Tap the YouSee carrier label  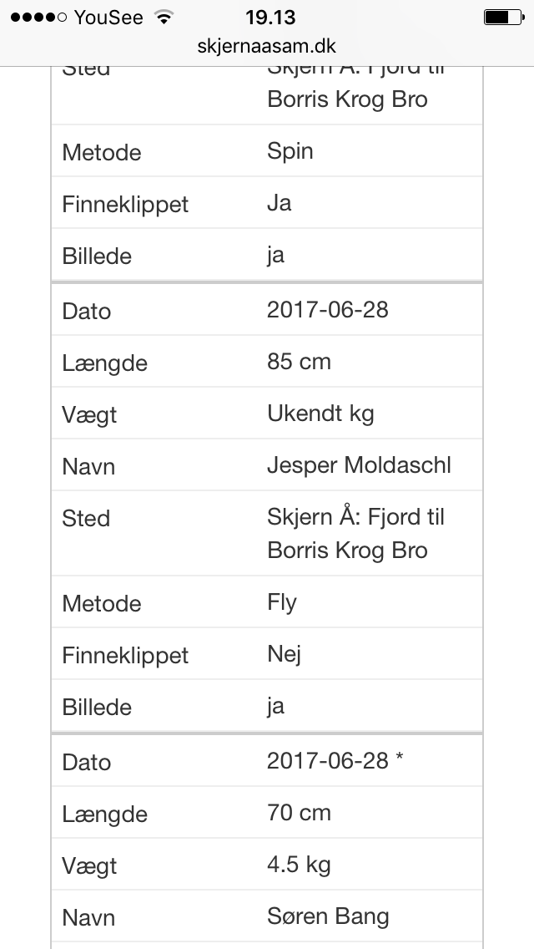(x=108, y=17)
